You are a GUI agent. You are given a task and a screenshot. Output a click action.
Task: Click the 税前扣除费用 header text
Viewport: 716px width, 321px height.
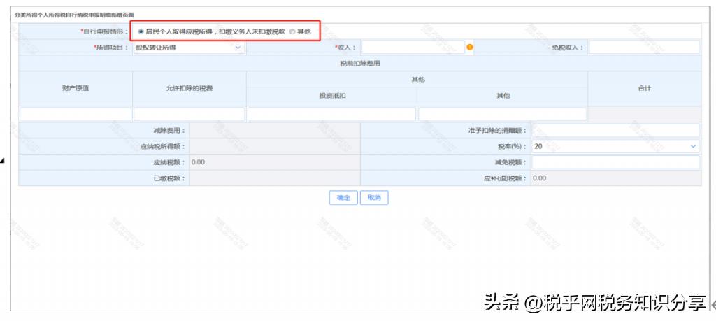tap(360, 64)
